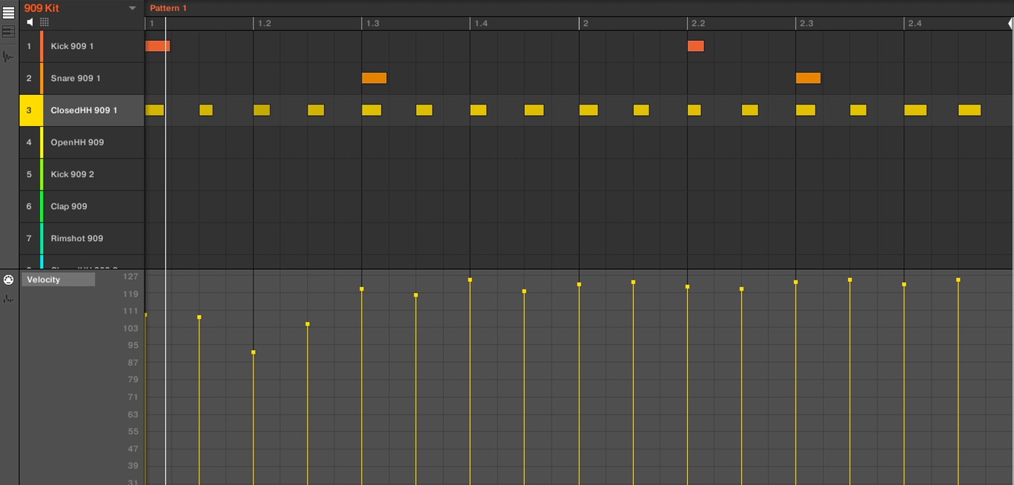Viewport: 1014px width, 485px height.
Task: Click the 909 Kit group name
Action: pos(42,7)
